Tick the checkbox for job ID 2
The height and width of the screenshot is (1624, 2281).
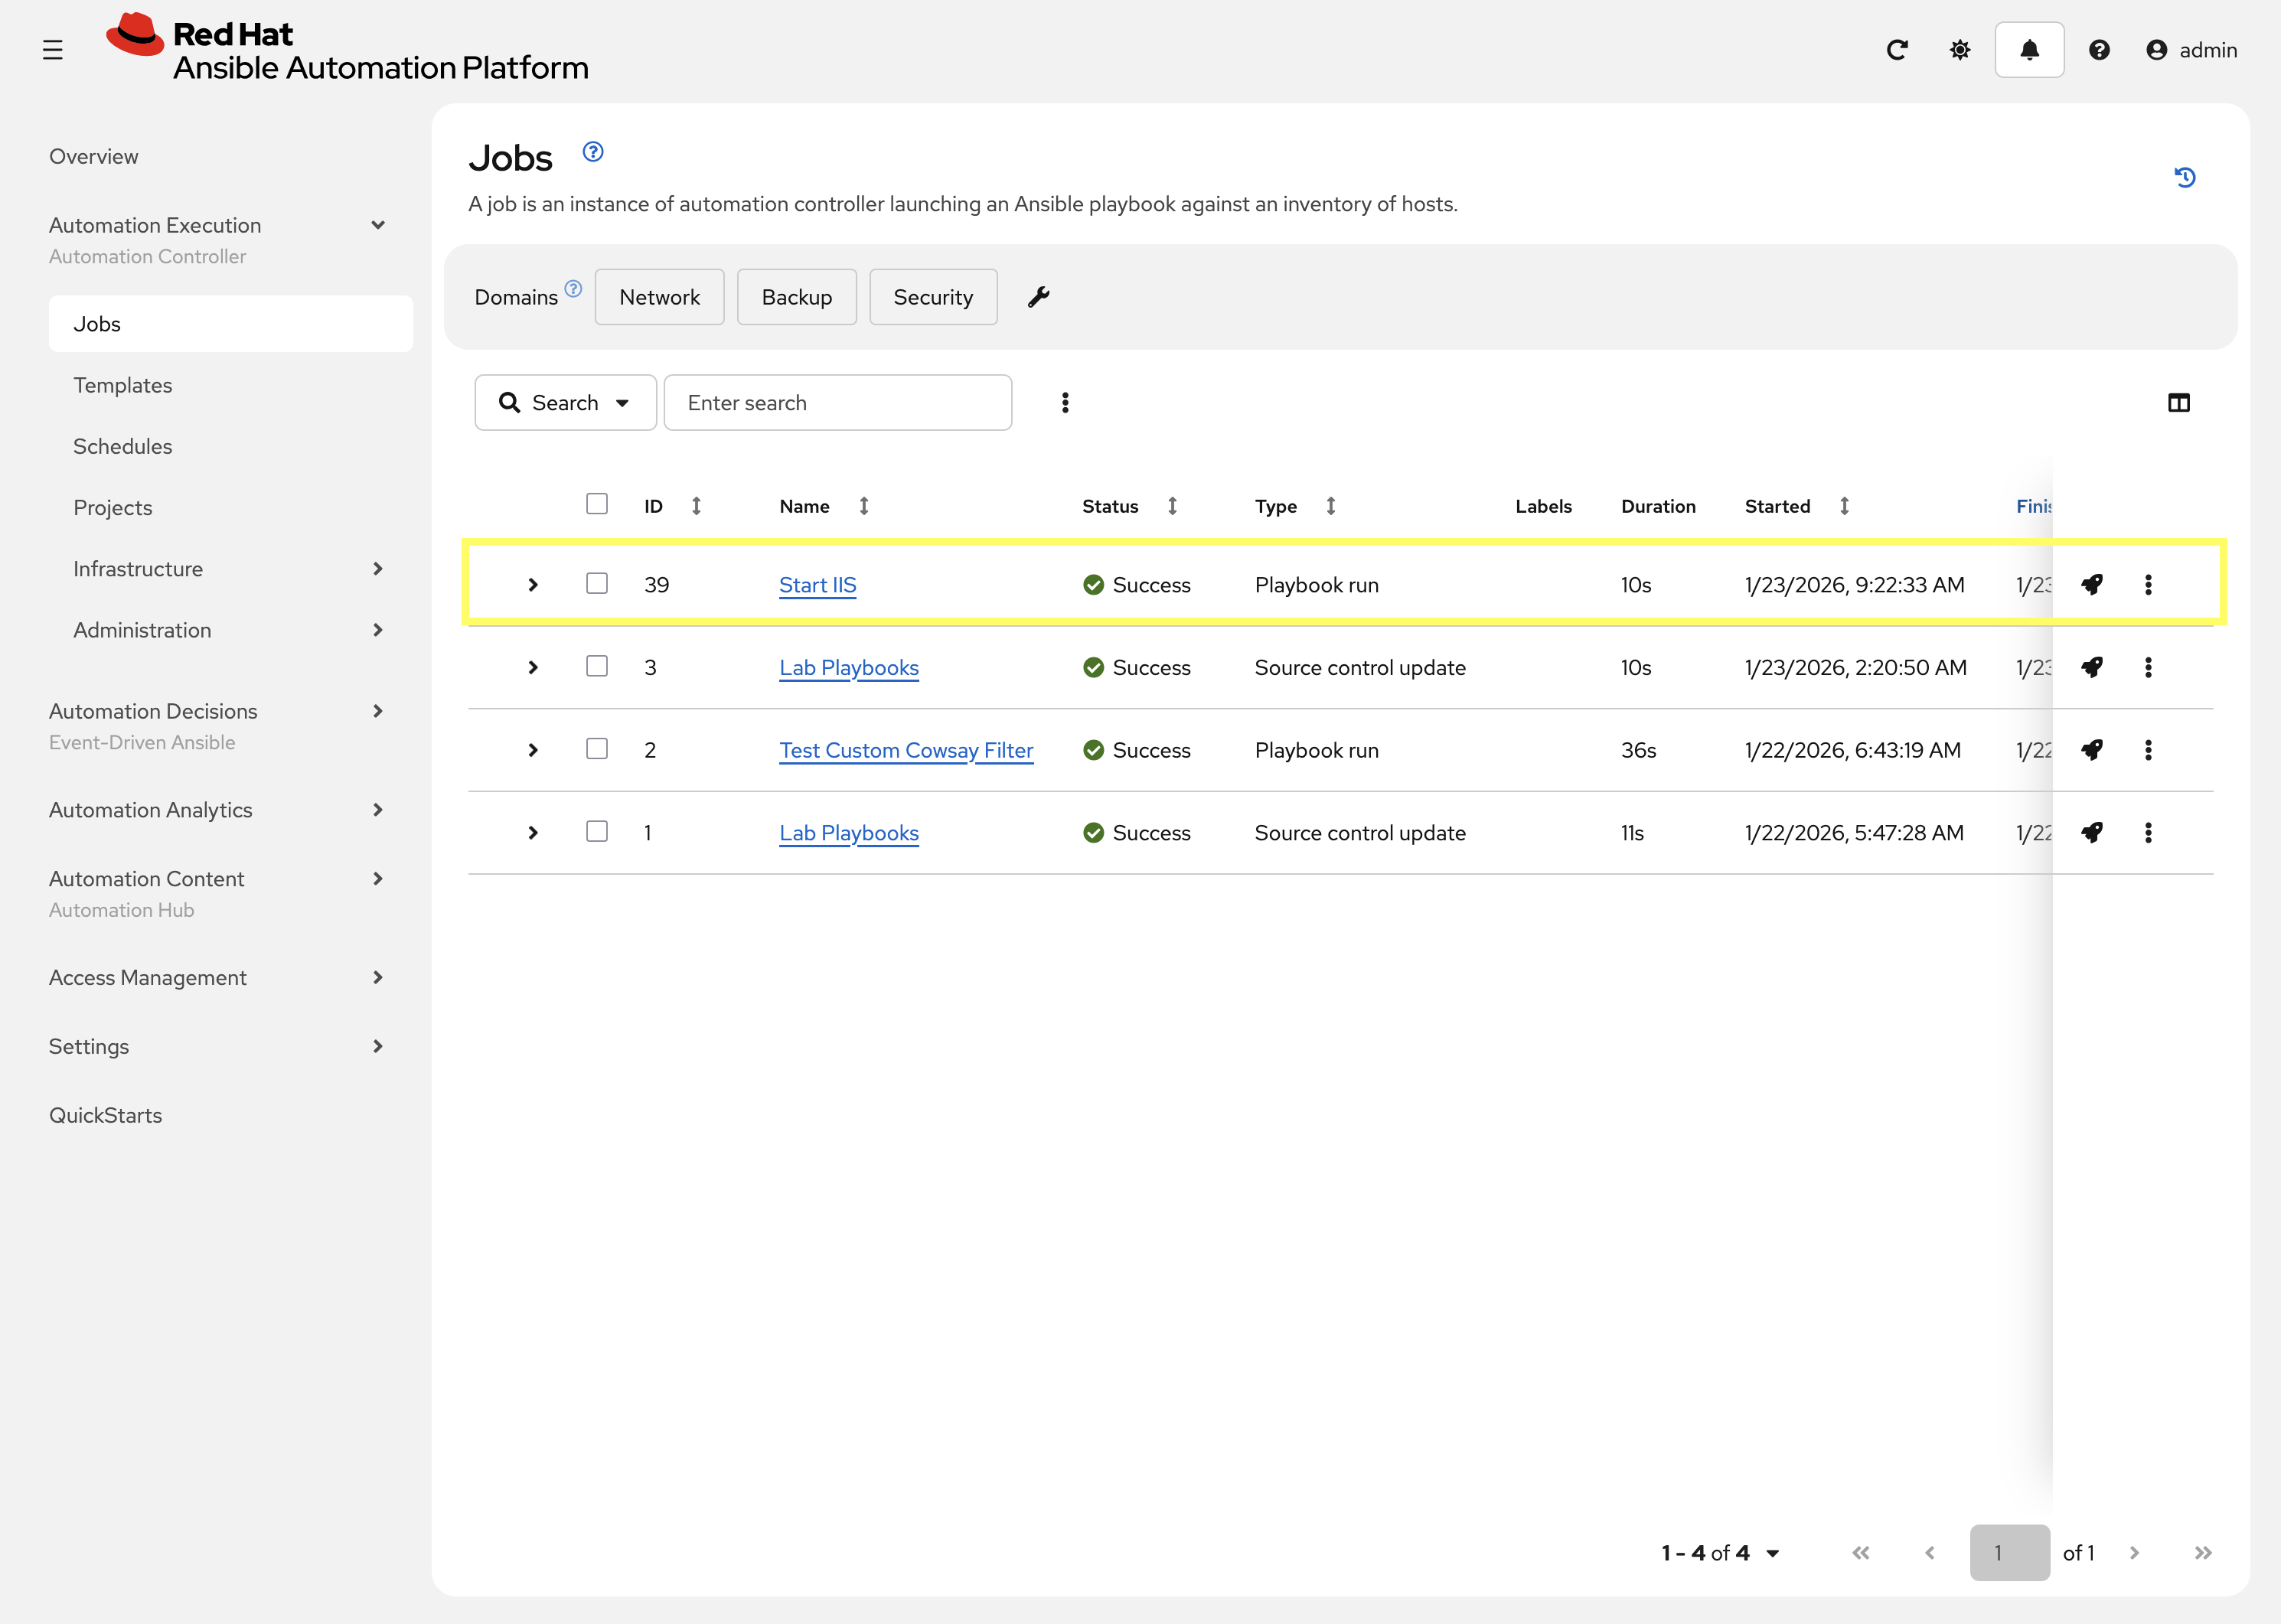pyautogui.click(x=597, y=749)
